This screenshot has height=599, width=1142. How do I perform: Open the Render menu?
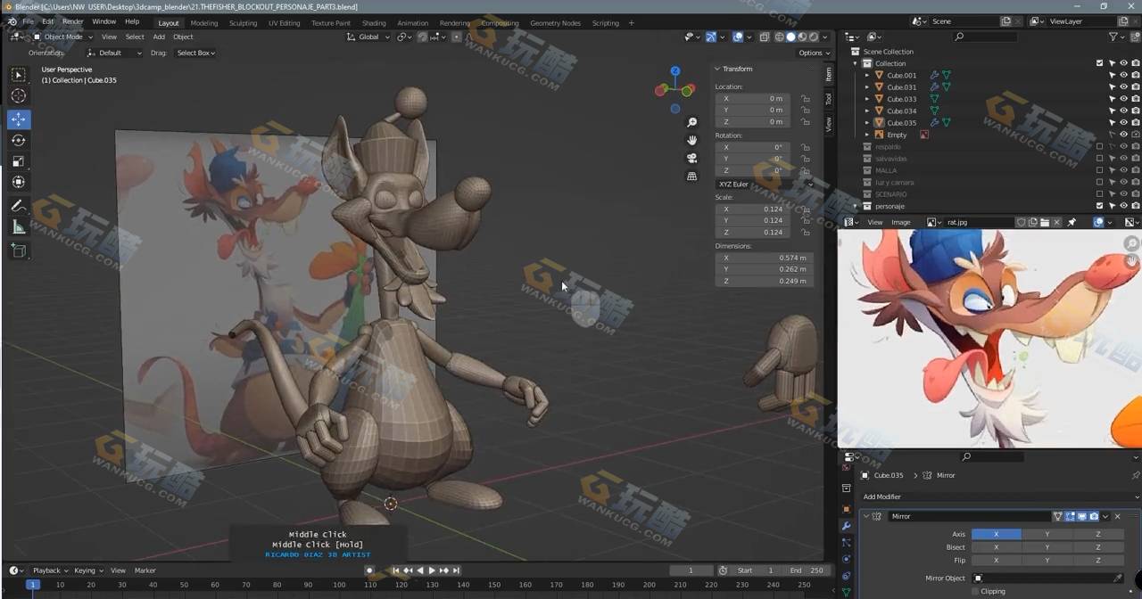click(72, 21)
